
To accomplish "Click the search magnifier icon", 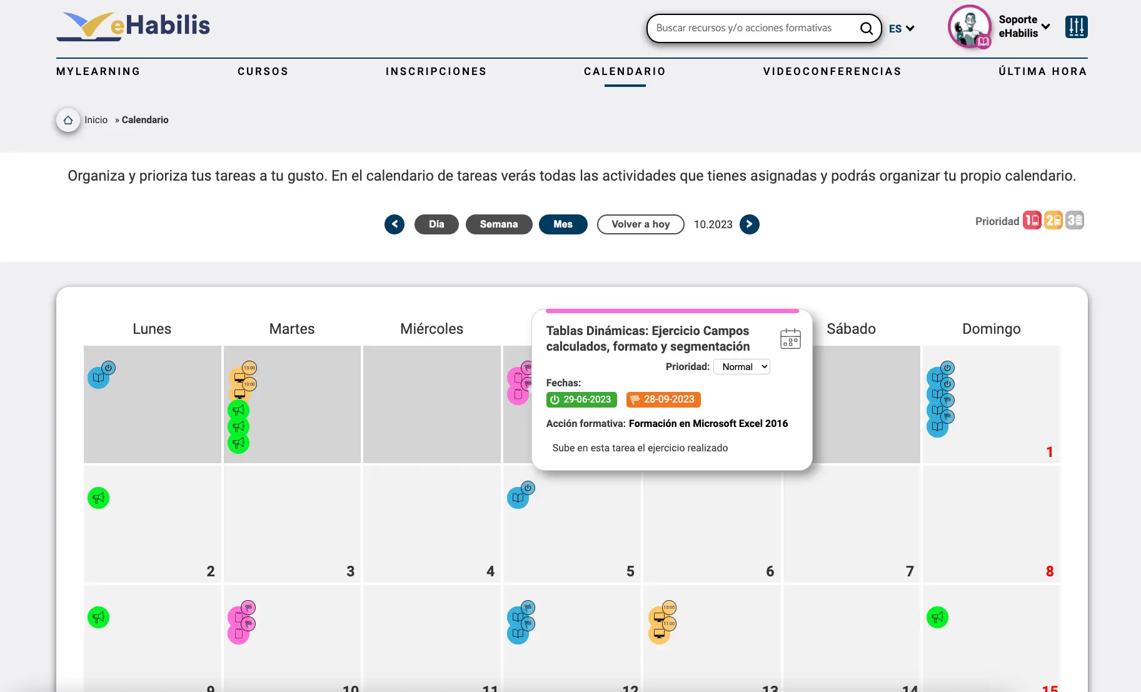I will click(x=866, y=28).
